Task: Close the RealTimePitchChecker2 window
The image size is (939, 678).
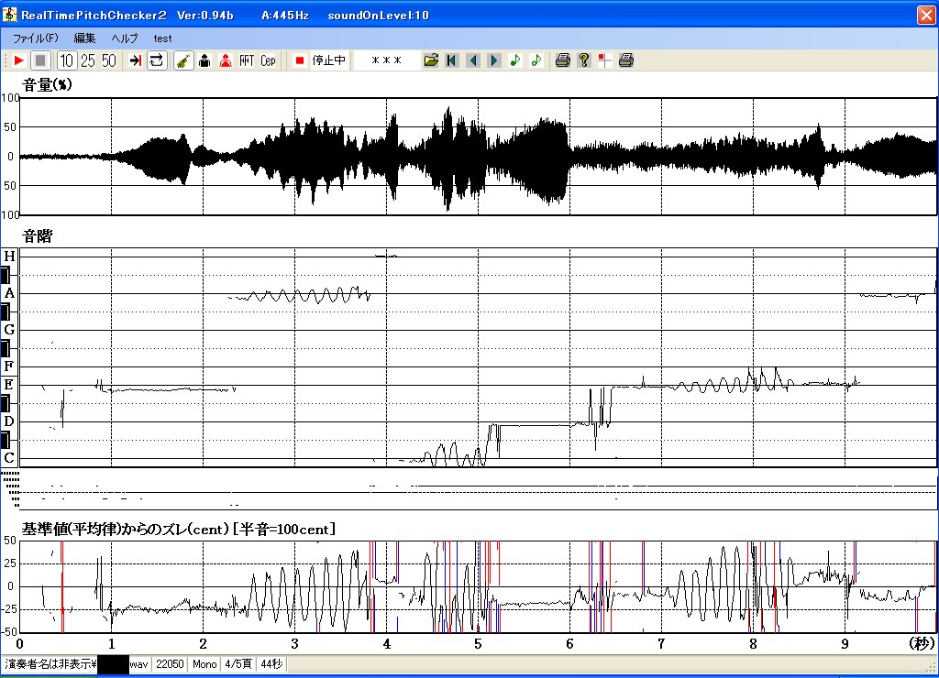Action: click(926, 15)
